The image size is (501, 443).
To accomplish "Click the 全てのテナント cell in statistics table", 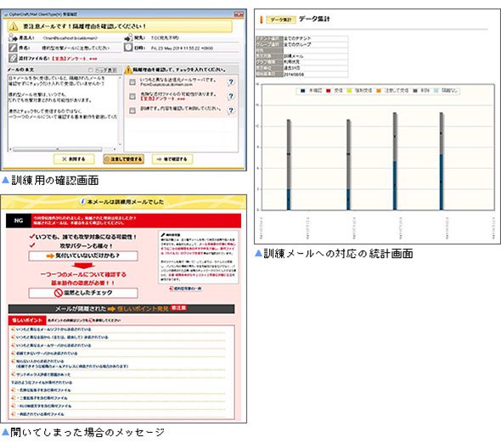I will (x=316, y=38).
